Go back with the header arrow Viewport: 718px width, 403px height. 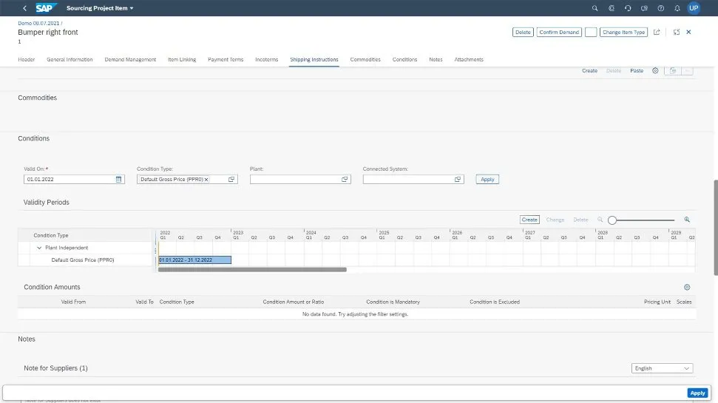[24, 8]
